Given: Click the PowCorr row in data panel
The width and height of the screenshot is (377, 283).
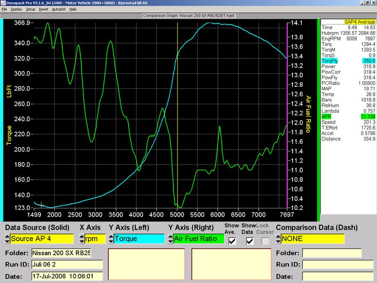Looking at the screenshot, I should (x=348, y=72).
